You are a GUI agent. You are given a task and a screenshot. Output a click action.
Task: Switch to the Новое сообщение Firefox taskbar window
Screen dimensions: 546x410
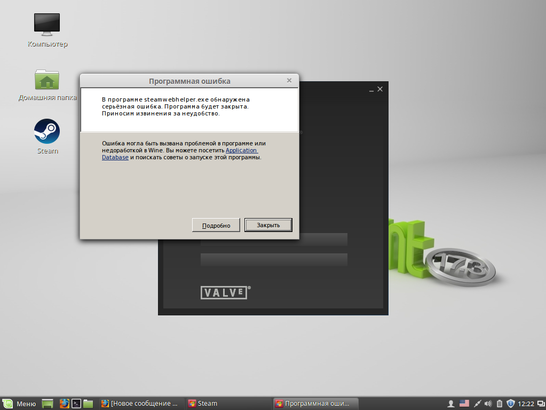point(140,403)
